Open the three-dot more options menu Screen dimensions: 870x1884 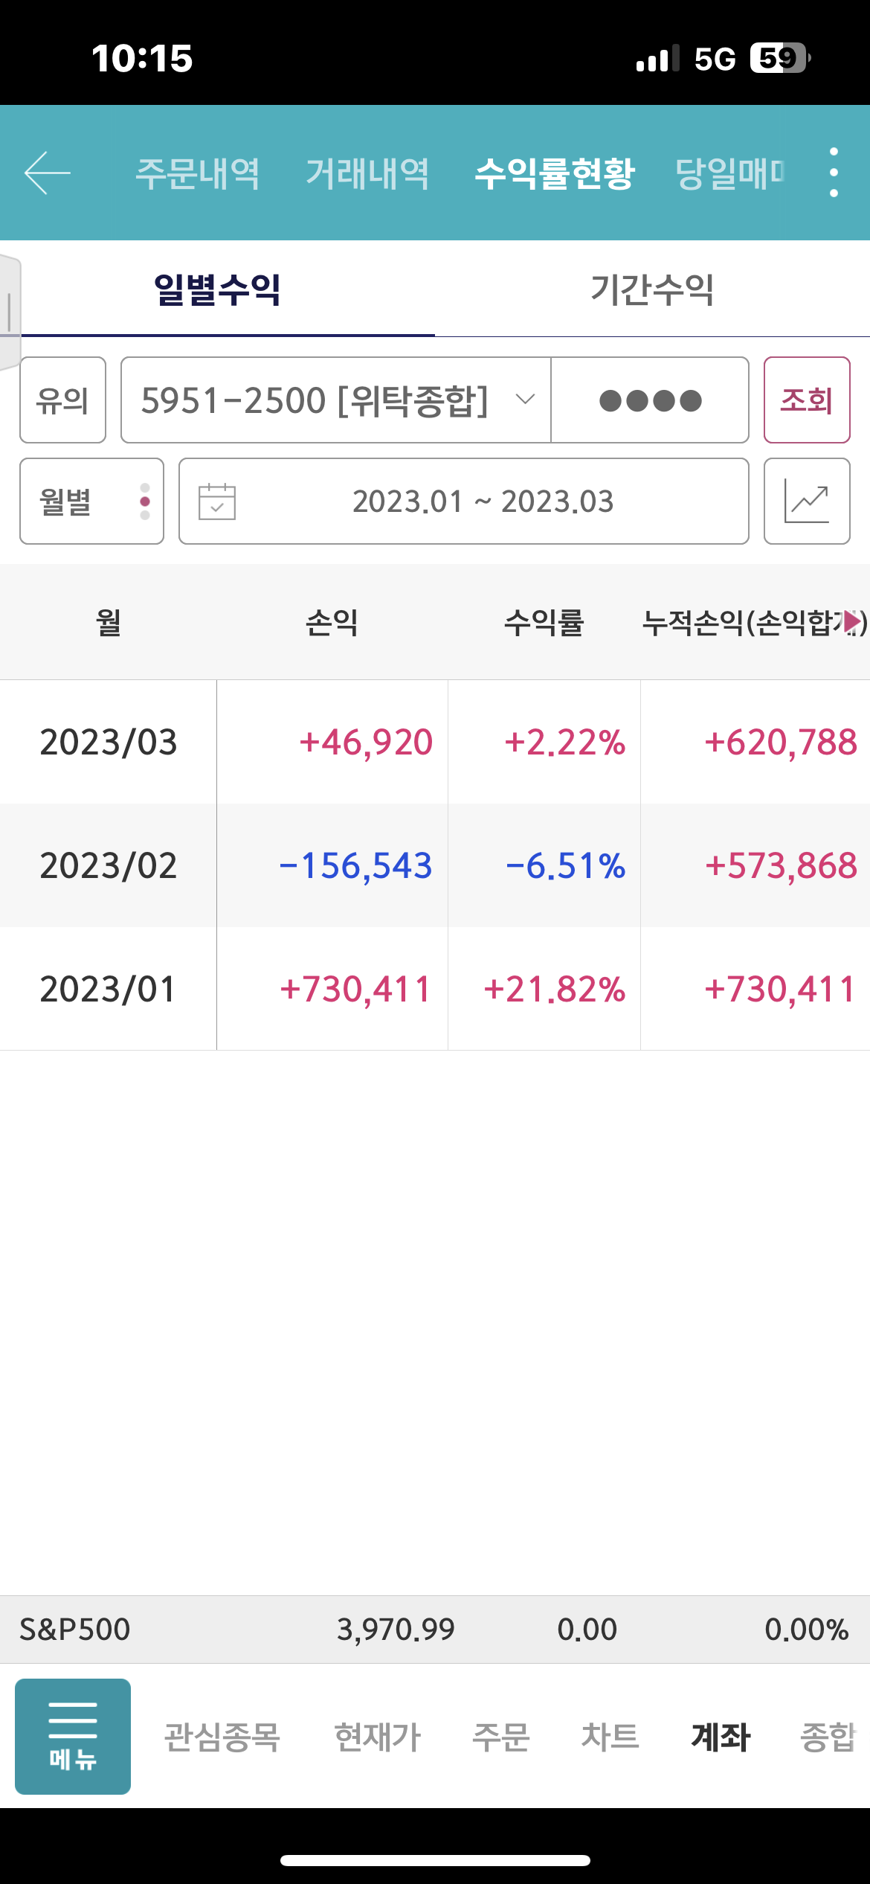coord(834,173)
